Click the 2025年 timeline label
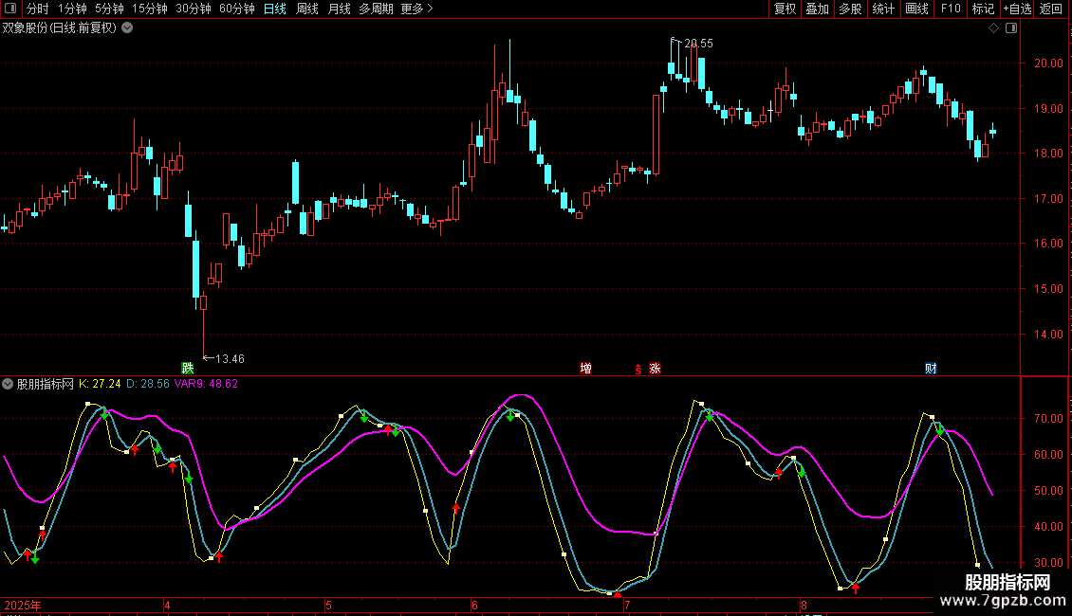 (23, 605)
